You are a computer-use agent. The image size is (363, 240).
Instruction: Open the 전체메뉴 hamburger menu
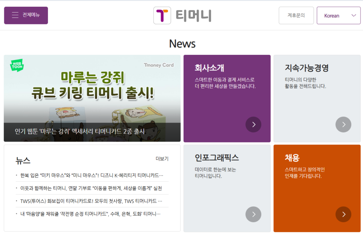(26, 15)
